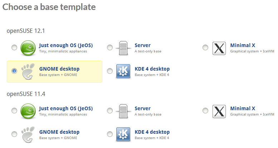Image resolution: width=278 pixels, height=148 pixels.
Task: Click the KDE gear icon under openSUSE 12.1
Action: (123, 71)
